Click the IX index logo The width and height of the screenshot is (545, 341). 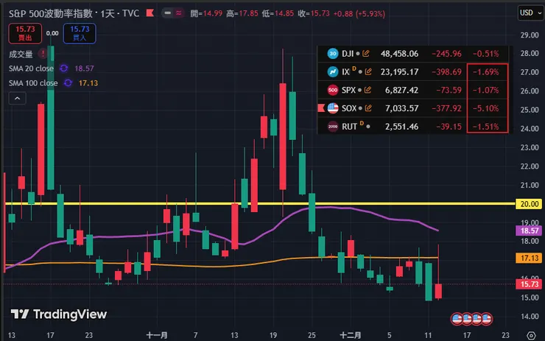333,71
